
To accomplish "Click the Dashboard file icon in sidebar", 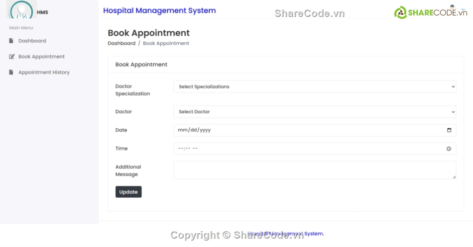I will (x=11, y=41).
